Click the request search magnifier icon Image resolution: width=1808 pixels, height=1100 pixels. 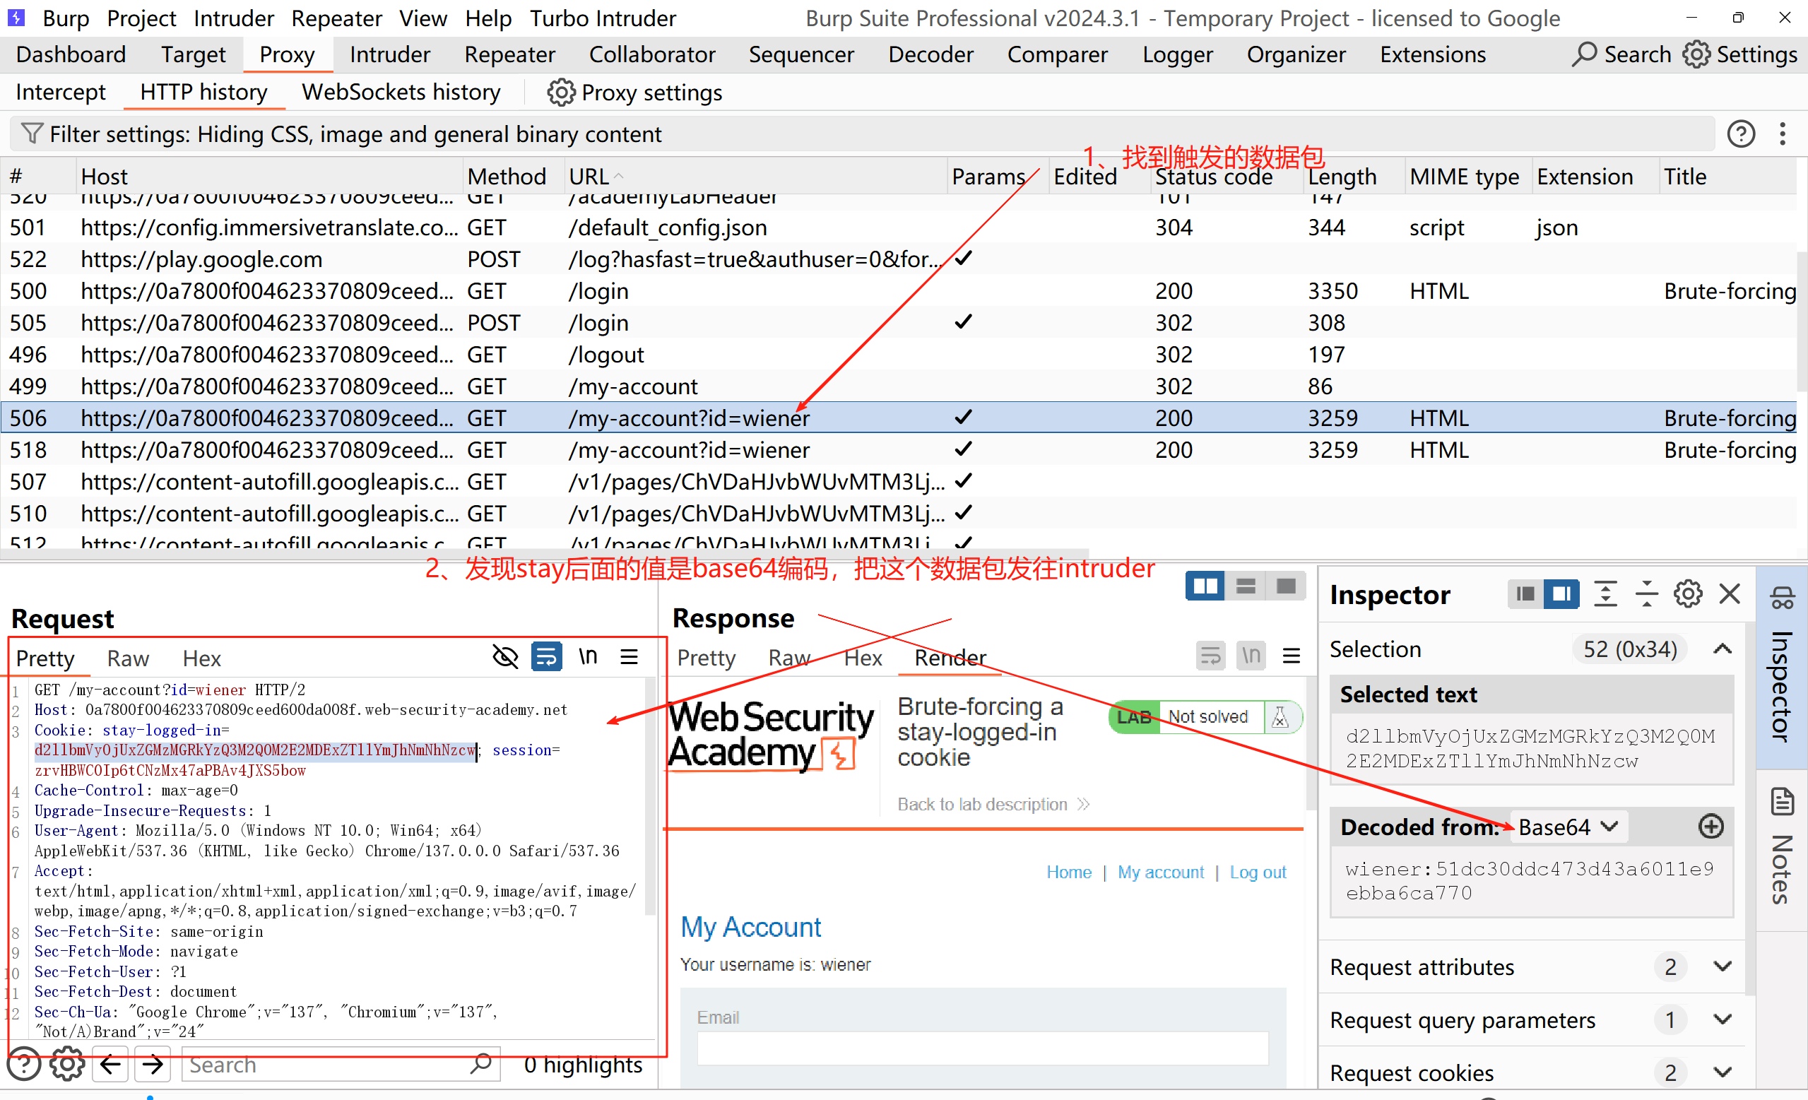tap(481, 1063)
